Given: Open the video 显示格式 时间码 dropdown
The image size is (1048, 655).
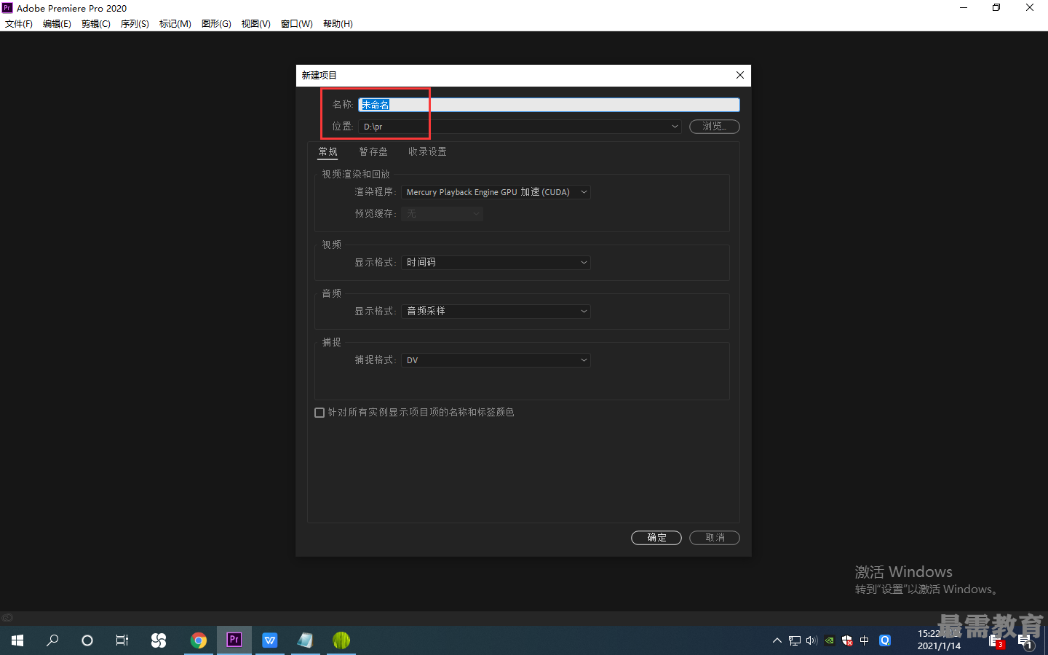Looking at the screenshot, I should [496, 263].
